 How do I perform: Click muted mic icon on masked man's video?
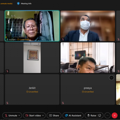[63, 39]
